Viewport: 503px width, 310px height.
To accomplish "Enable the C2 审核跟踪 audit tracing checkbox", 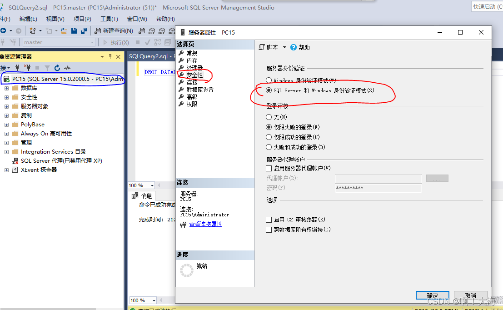I will [269, 220].
